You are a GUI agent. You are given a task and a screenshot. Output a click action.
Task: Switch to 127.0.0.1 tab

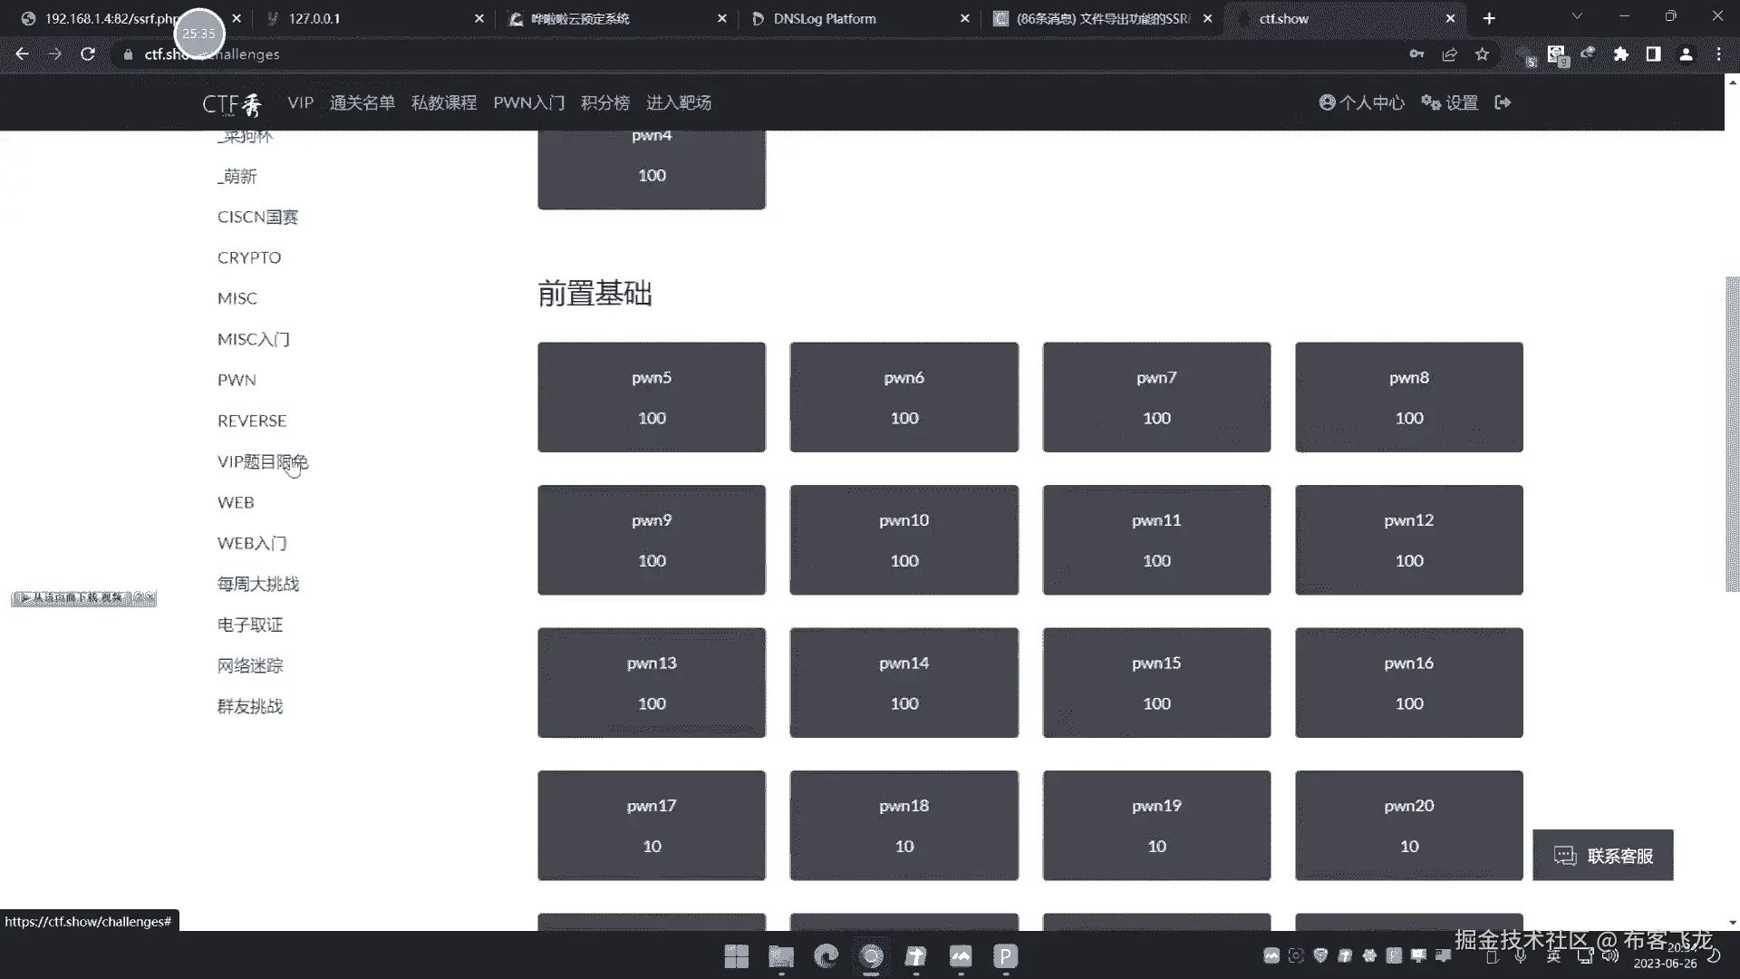point(314,18)
